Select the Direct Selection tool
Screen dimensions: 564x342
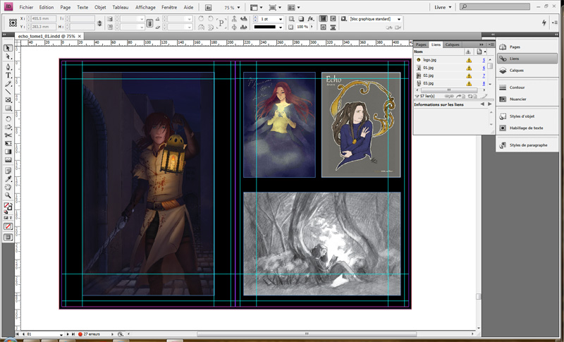(8, 57)
